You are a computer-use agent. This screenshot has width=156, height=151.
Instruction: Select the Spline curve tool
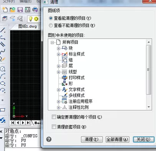[x=3, y=51]
